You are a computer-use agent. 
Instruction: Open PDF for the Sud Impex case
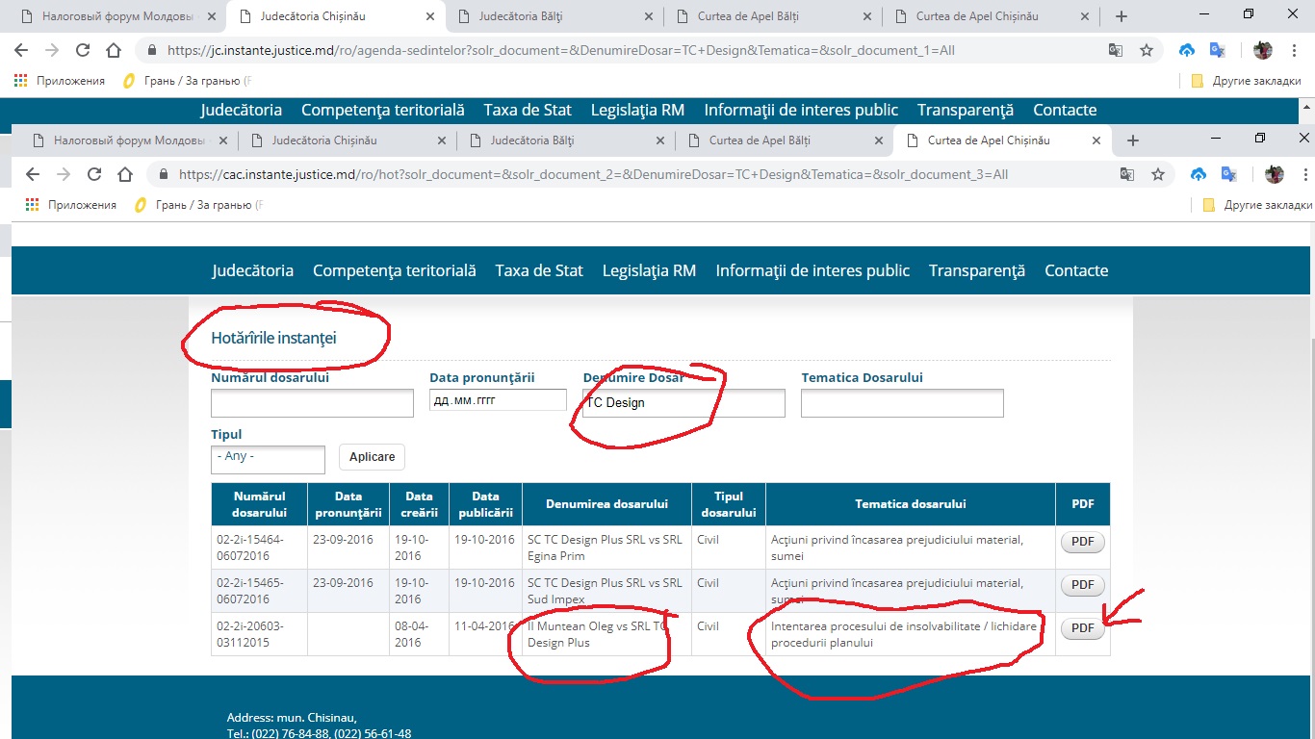point(1082,585)
